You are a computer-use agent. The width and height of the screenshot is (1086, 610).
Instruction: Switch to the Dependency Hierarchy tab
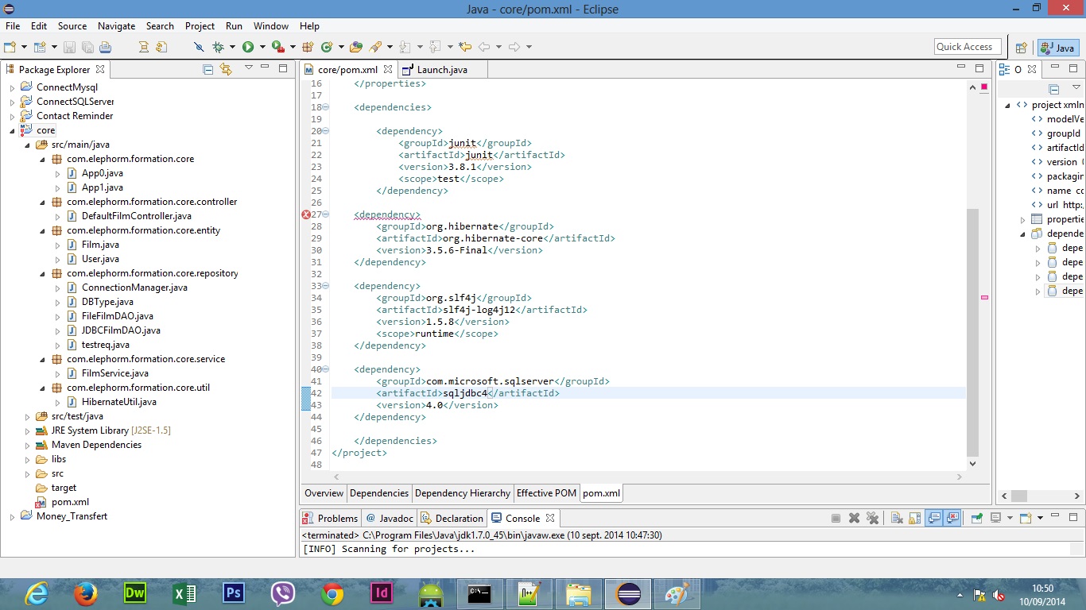point(463,493)
